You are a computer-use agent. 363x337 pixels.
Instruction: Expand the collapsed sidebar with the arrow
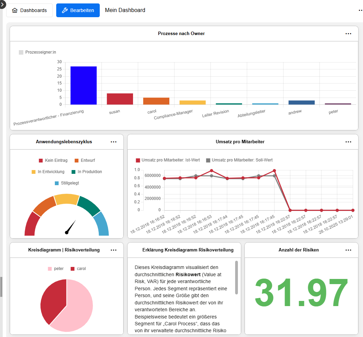2,5
